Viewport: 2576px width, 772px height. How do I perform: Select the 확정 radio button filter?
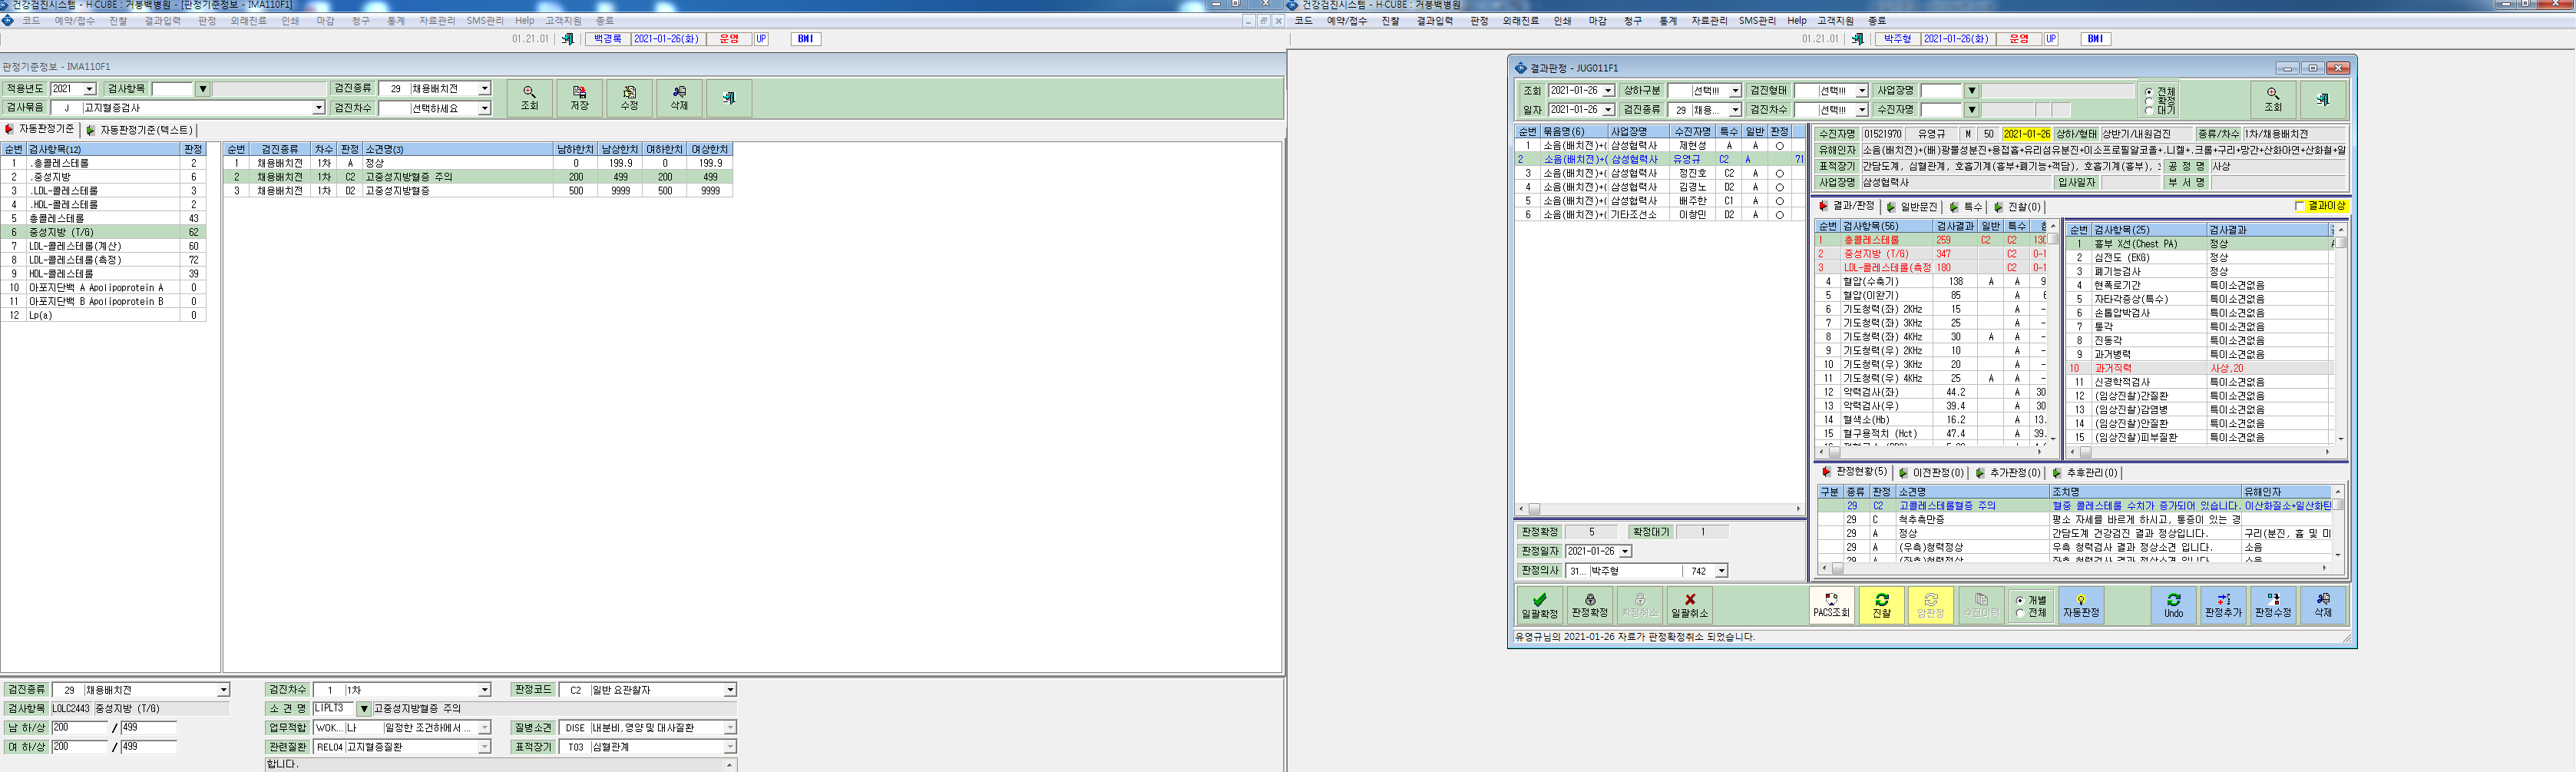click(2149, 101)
